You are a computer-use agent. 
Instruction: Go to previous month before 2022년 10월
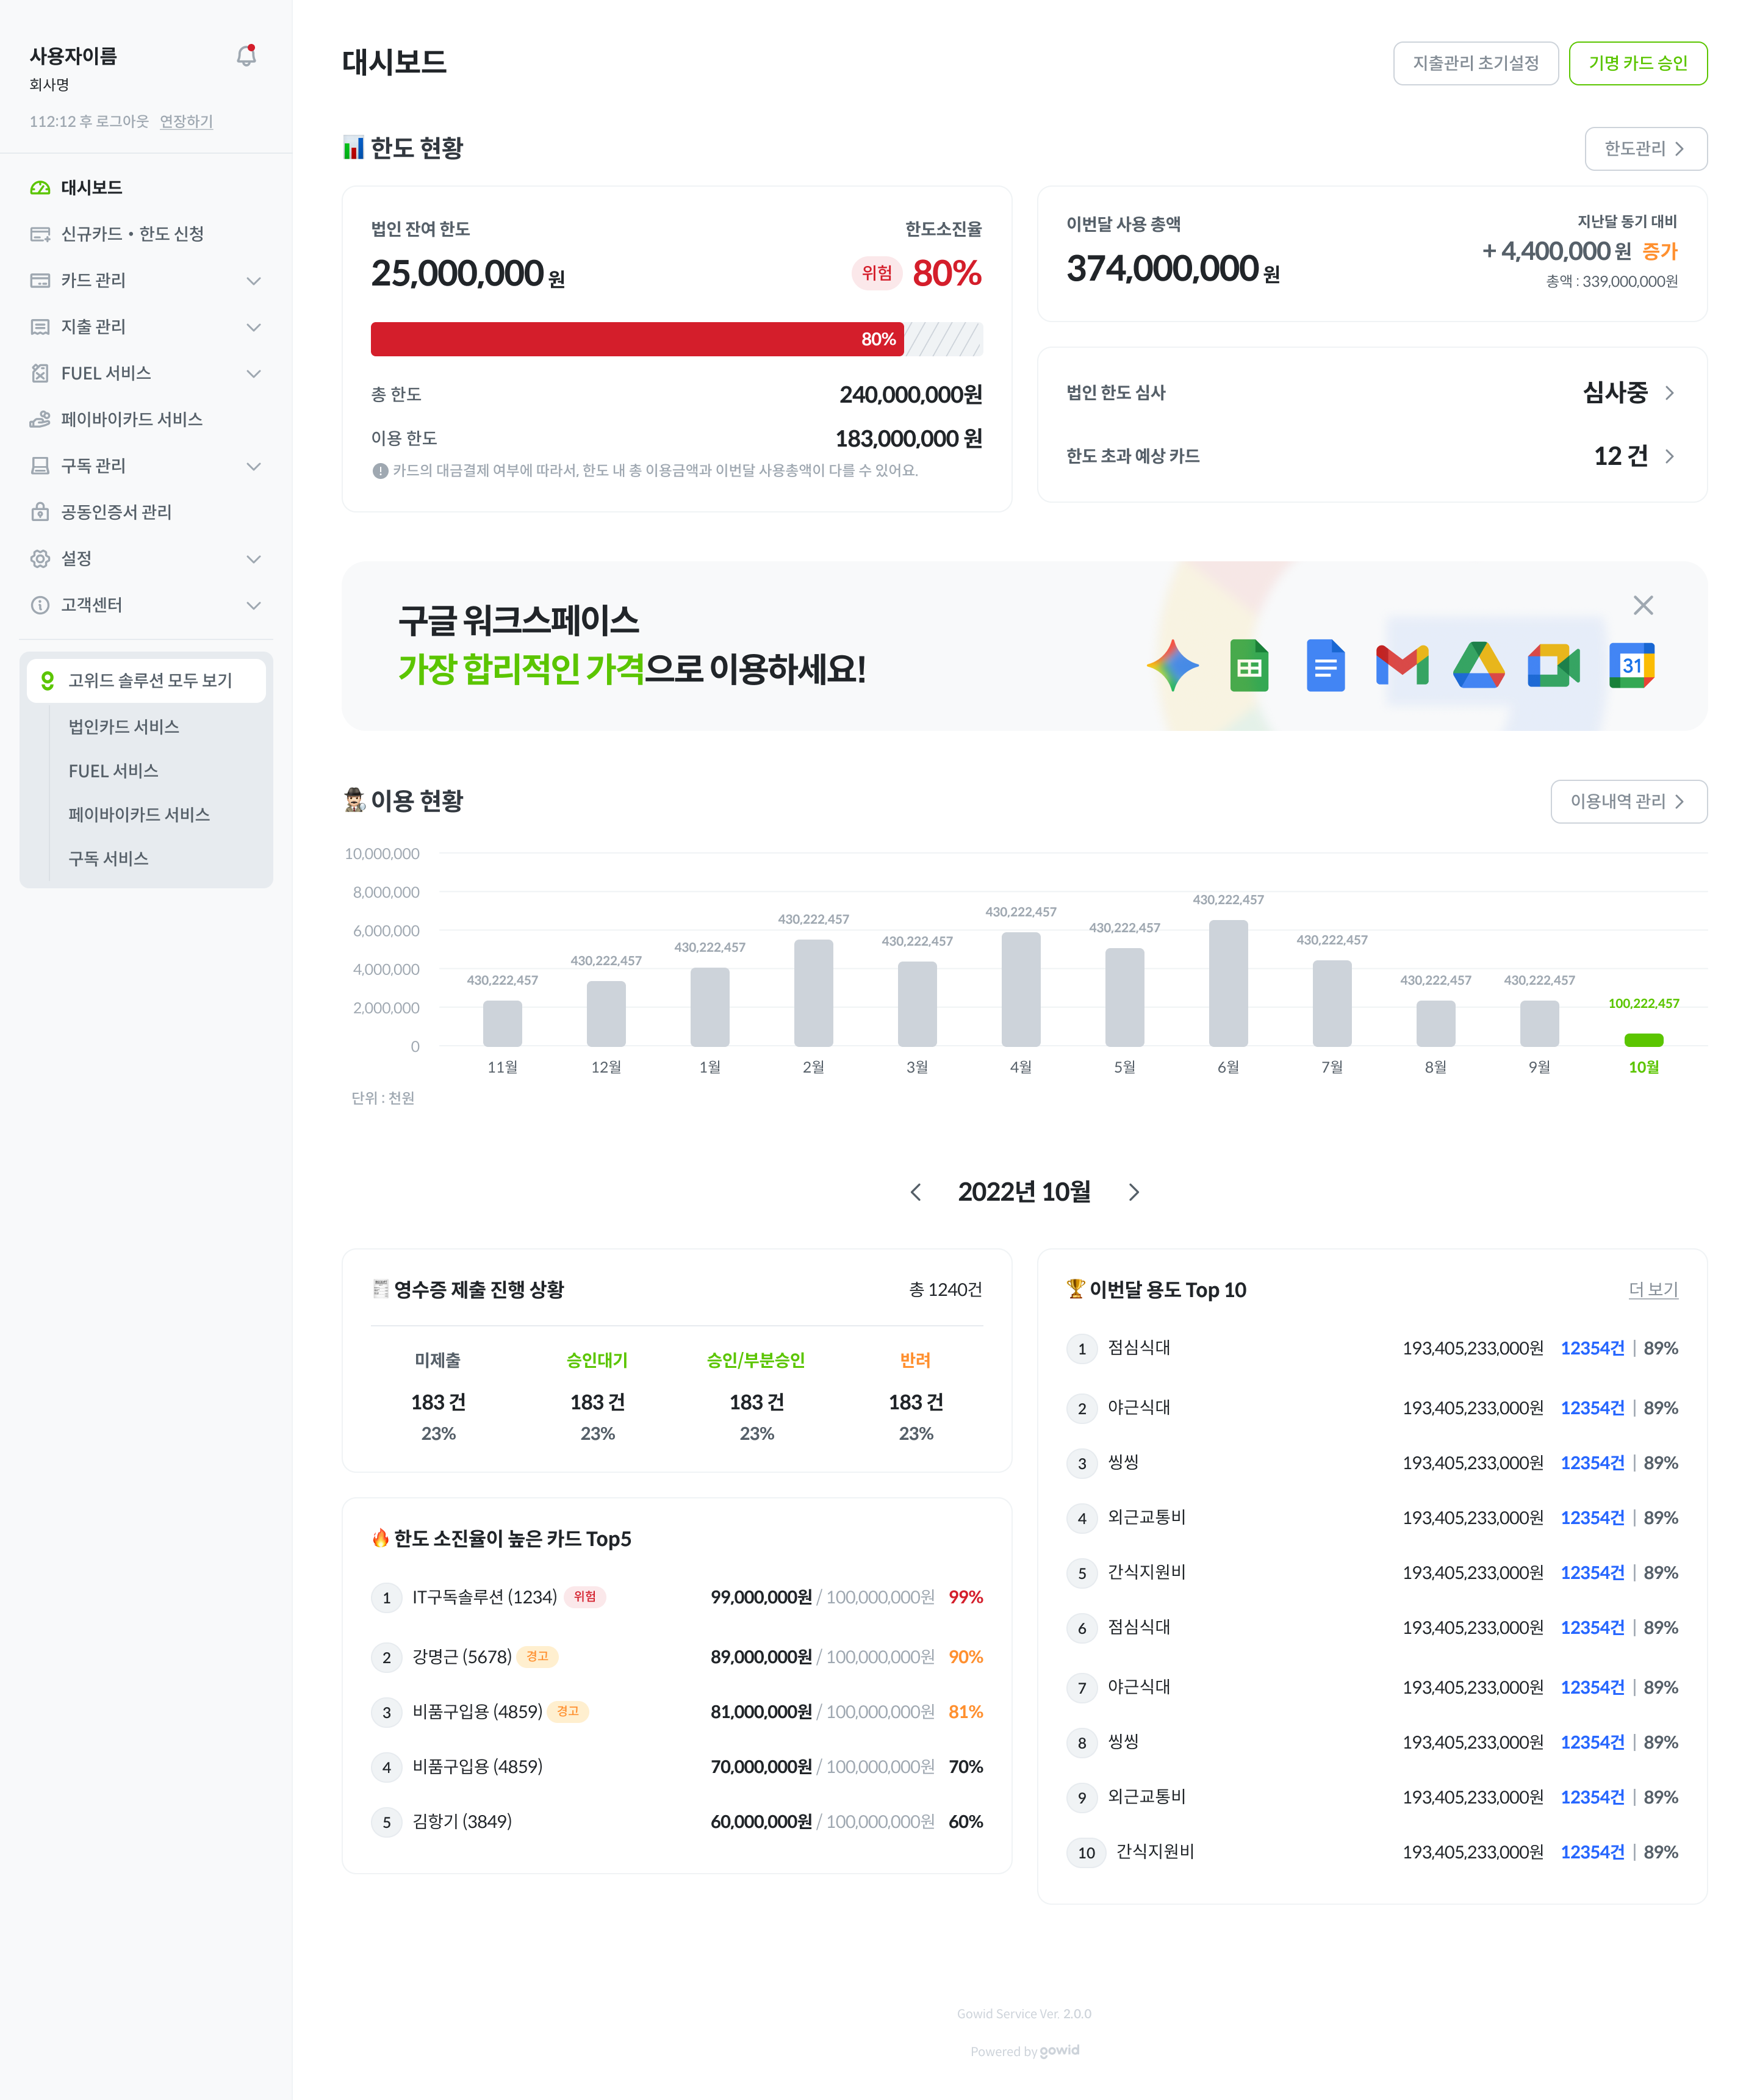[915, 1192]
